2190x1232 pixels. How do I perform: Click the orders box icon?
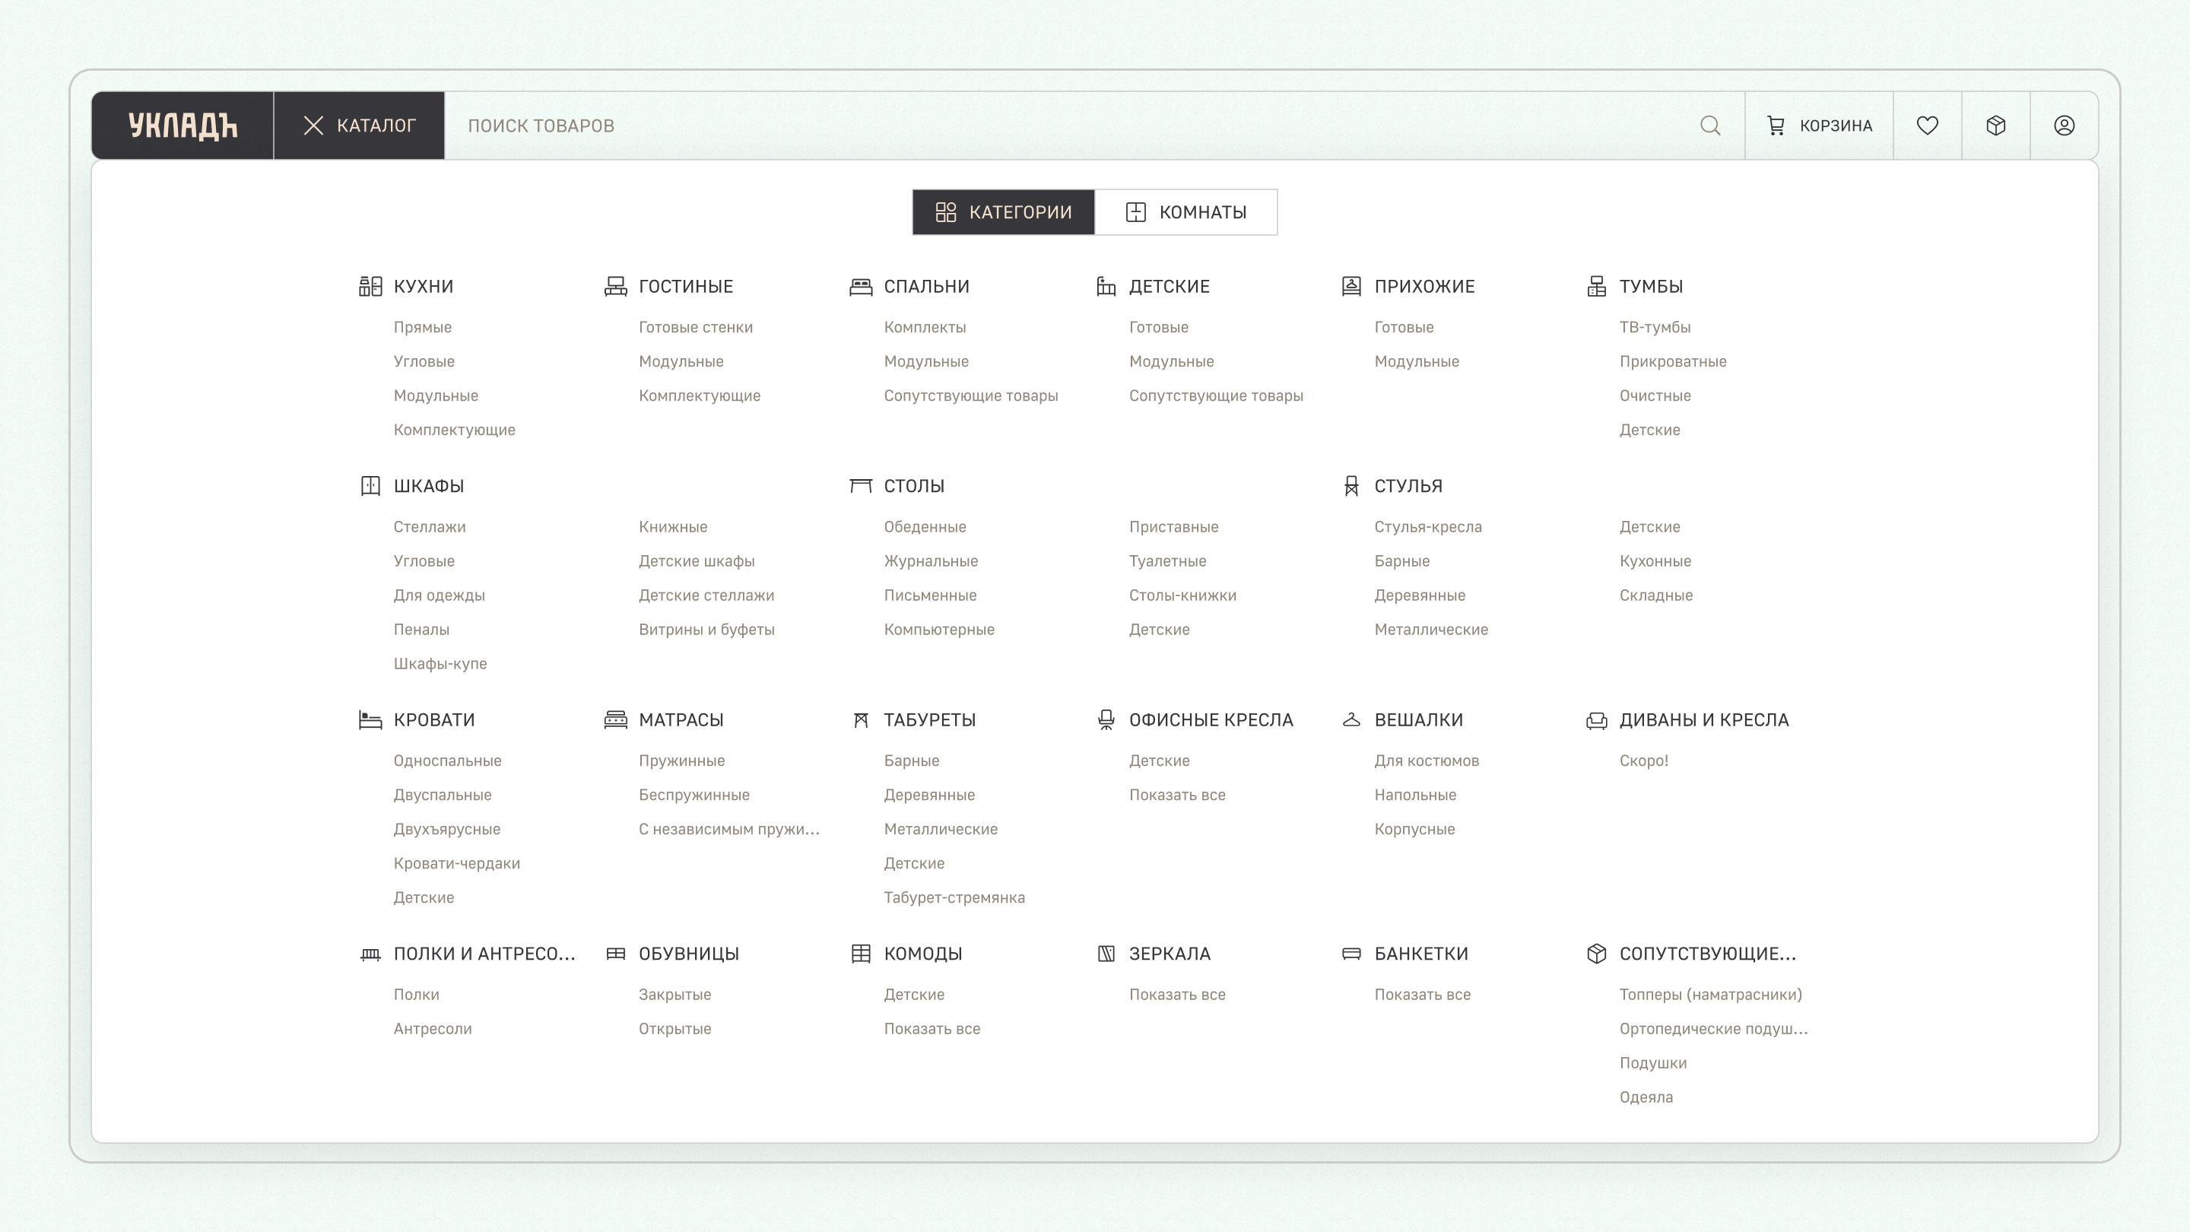(1995, 125)
